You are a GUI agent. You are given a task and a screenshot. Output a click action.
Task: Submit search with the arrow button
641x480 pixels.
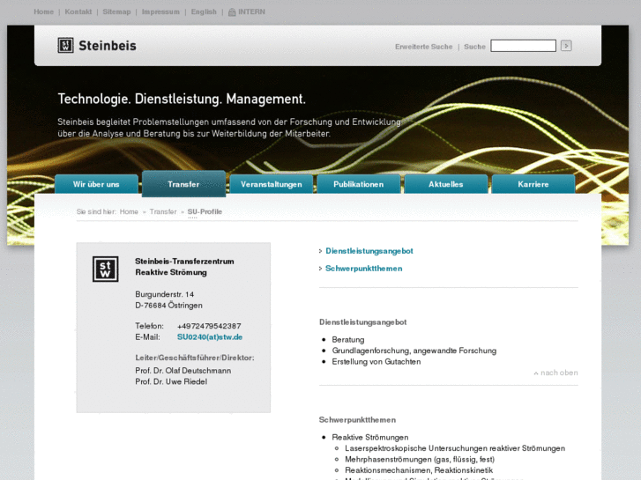(x=566, y=46)
